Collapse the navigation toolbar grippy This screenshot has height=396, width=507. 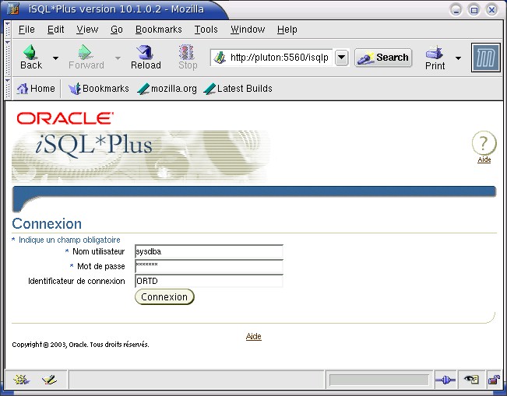point(8,58)
